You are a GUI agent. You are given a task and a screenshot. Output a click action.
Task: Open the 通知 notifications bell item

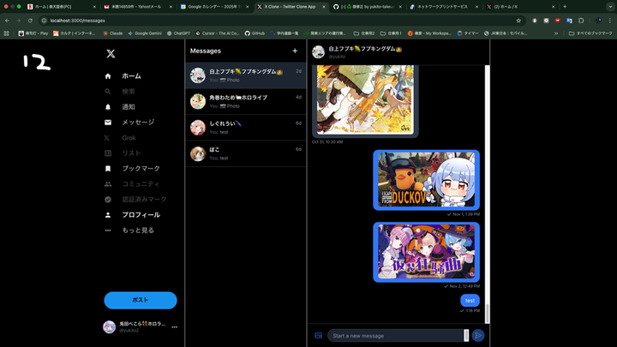tap(120, 106)
